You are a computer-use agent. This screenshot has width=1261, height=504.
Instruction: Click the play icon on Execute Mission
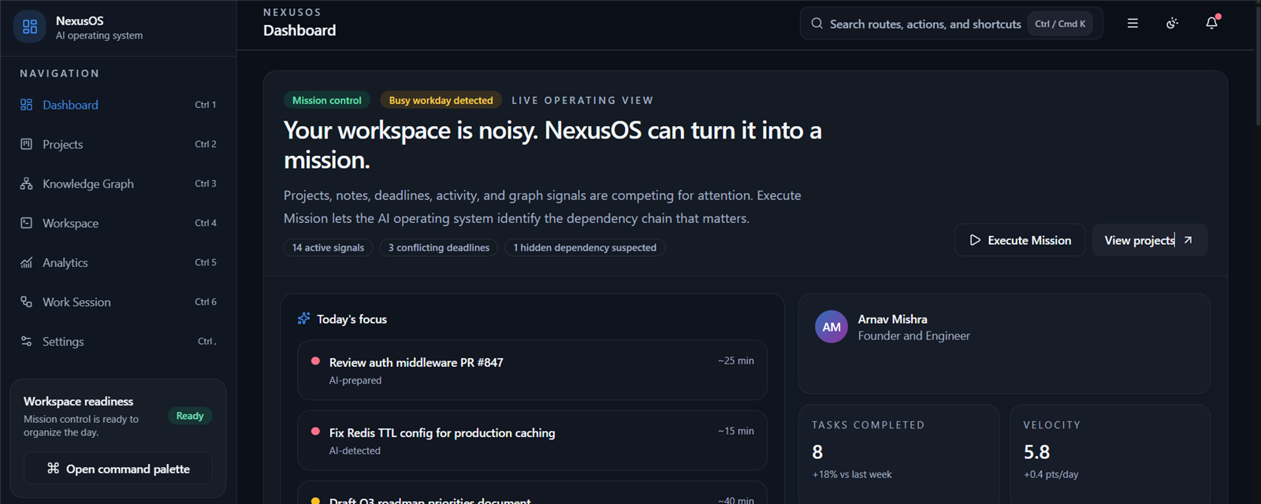(x=975, y=240)
